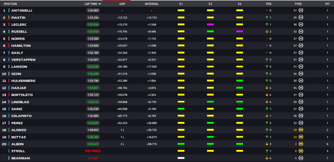Click lap time 1:33.427 for Albon
The image size is (334, 162).
[x=93, y=144]
